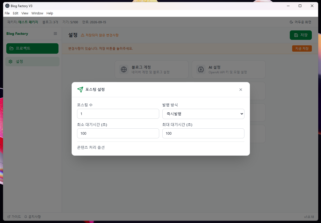Click the bell icon next to 공지사항

click(x=25, y=216)
